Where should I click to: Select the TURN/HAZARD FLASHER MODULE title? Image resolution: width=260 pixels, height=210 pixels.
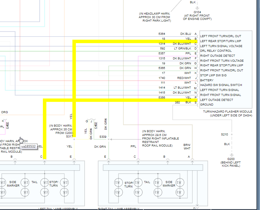point(228,112)
